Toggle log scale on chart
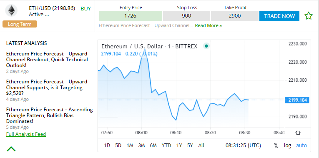Image resolution: width=319 pixels, height=158 pixels. click(287, 145)
